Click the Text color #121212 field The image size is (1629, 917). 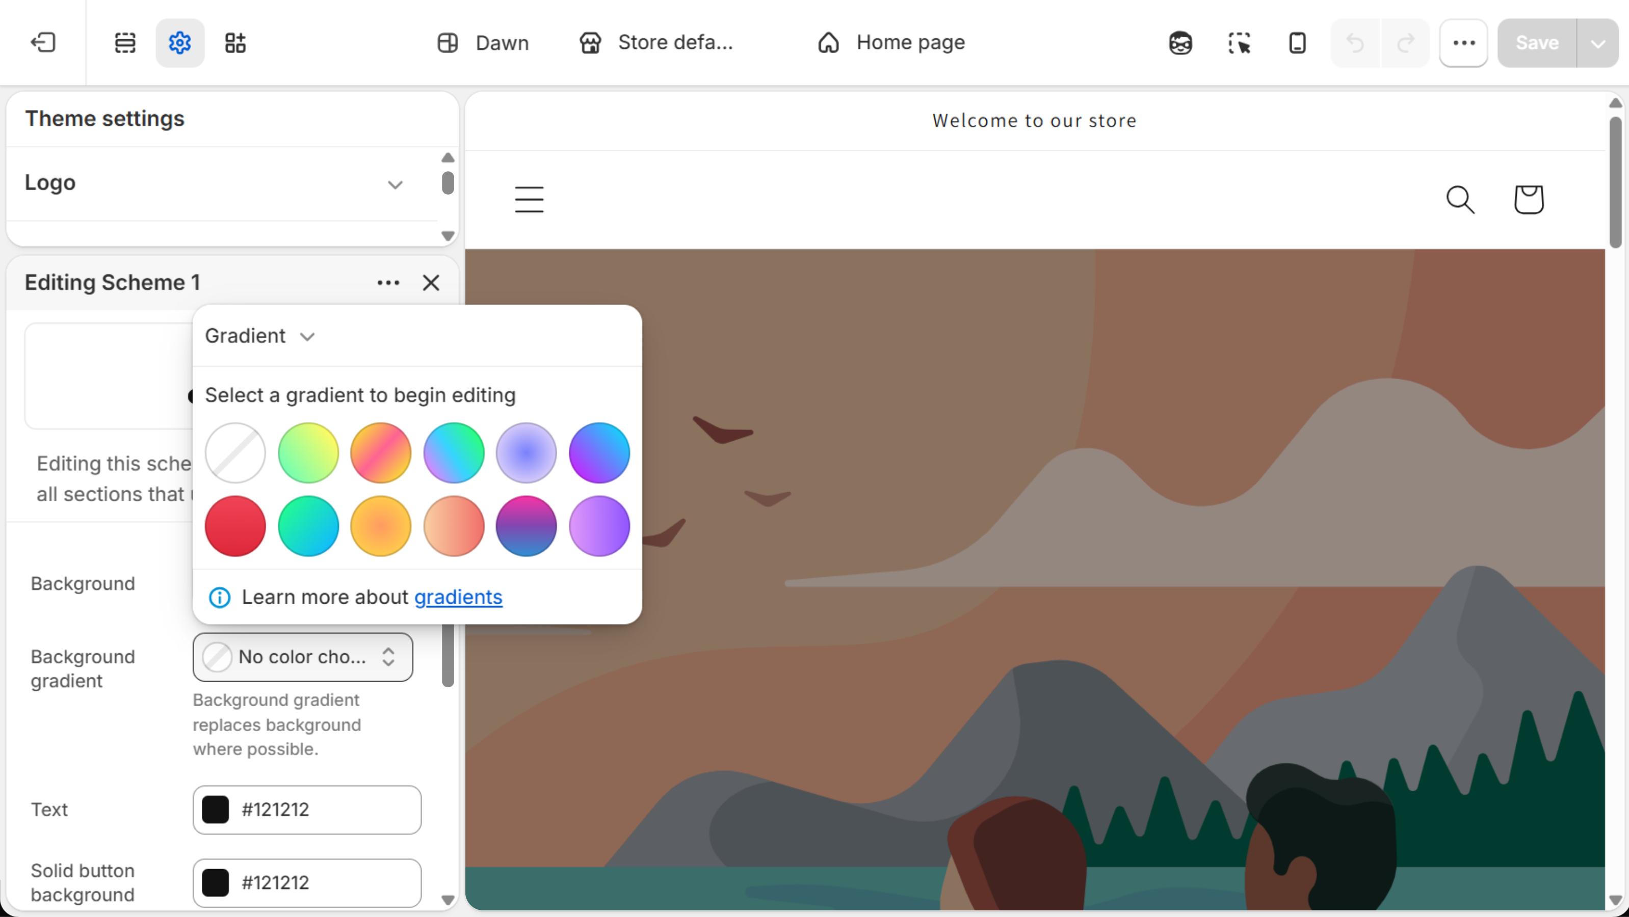click(x=307, y=809)
